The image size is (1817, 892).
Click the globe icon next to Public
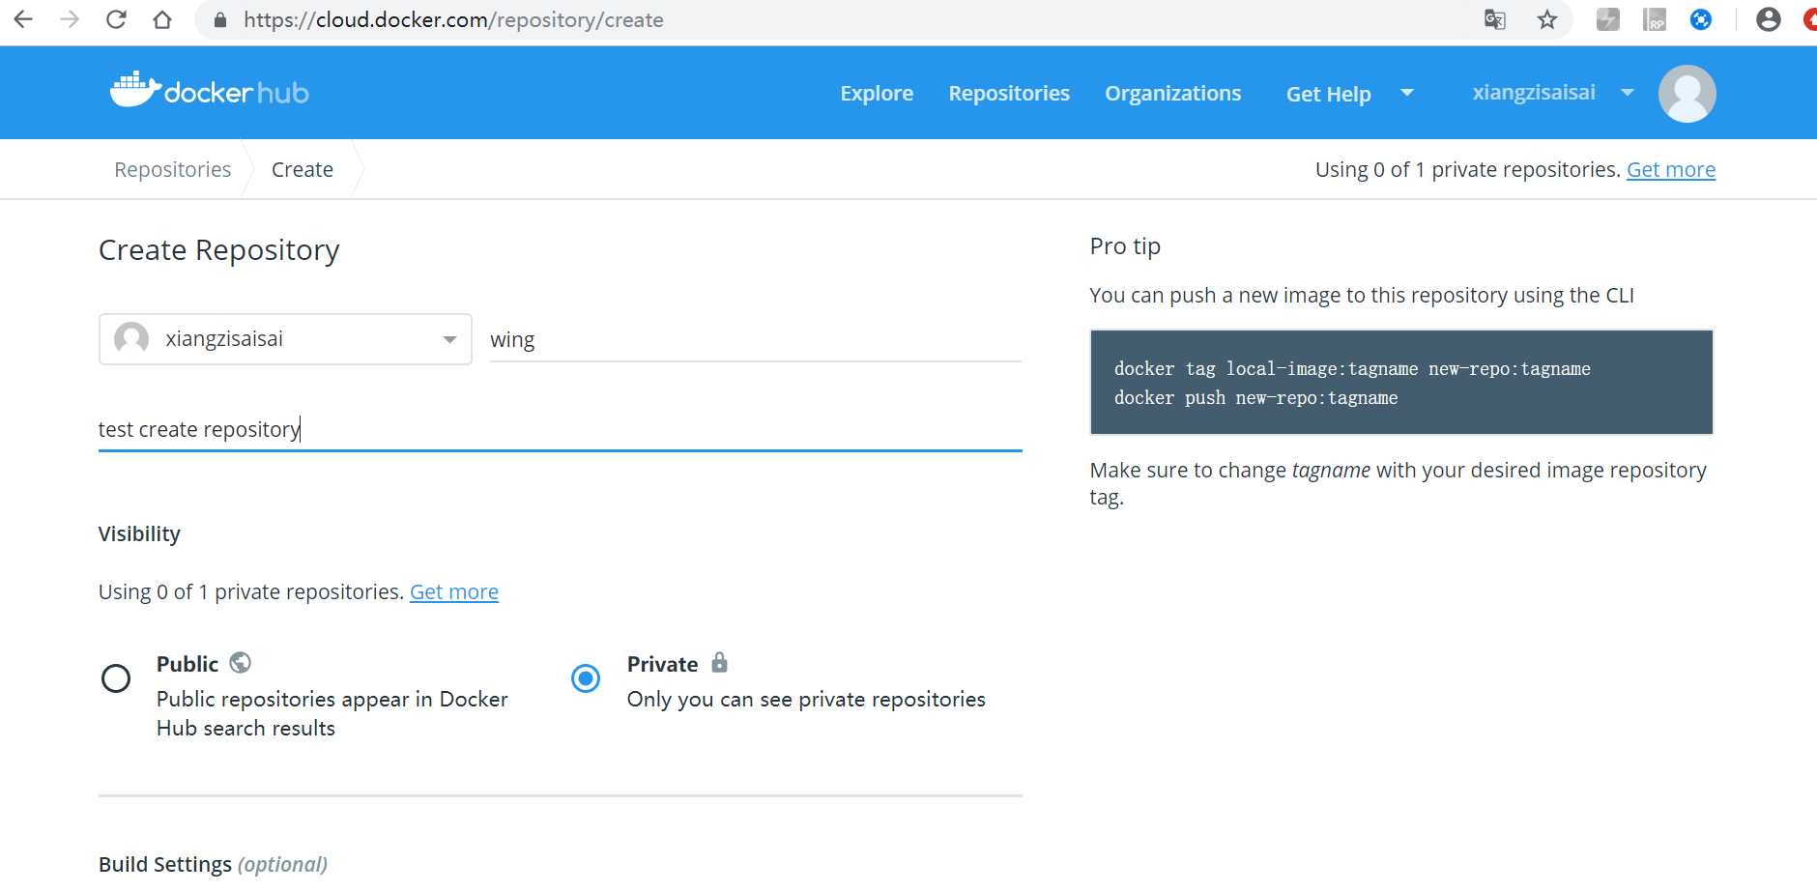tap(241, 663)
